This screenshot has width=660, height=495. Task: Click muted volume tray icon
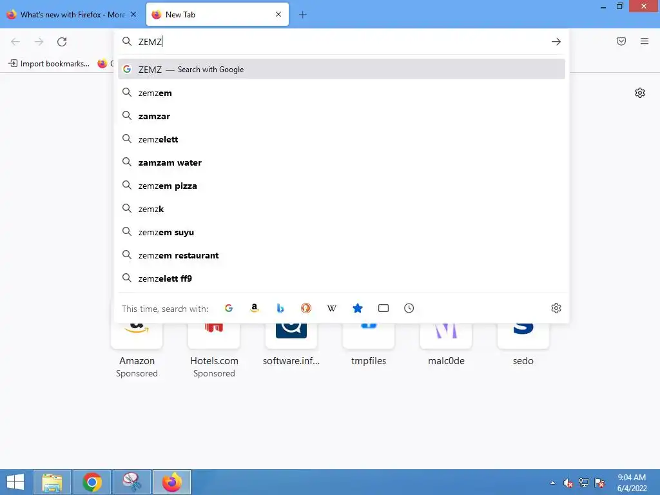(568, 483)
